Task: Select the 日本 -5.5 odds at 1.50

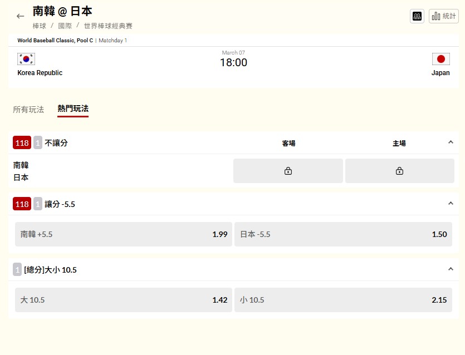Action: pyautogui.click(x=345, y=234)
